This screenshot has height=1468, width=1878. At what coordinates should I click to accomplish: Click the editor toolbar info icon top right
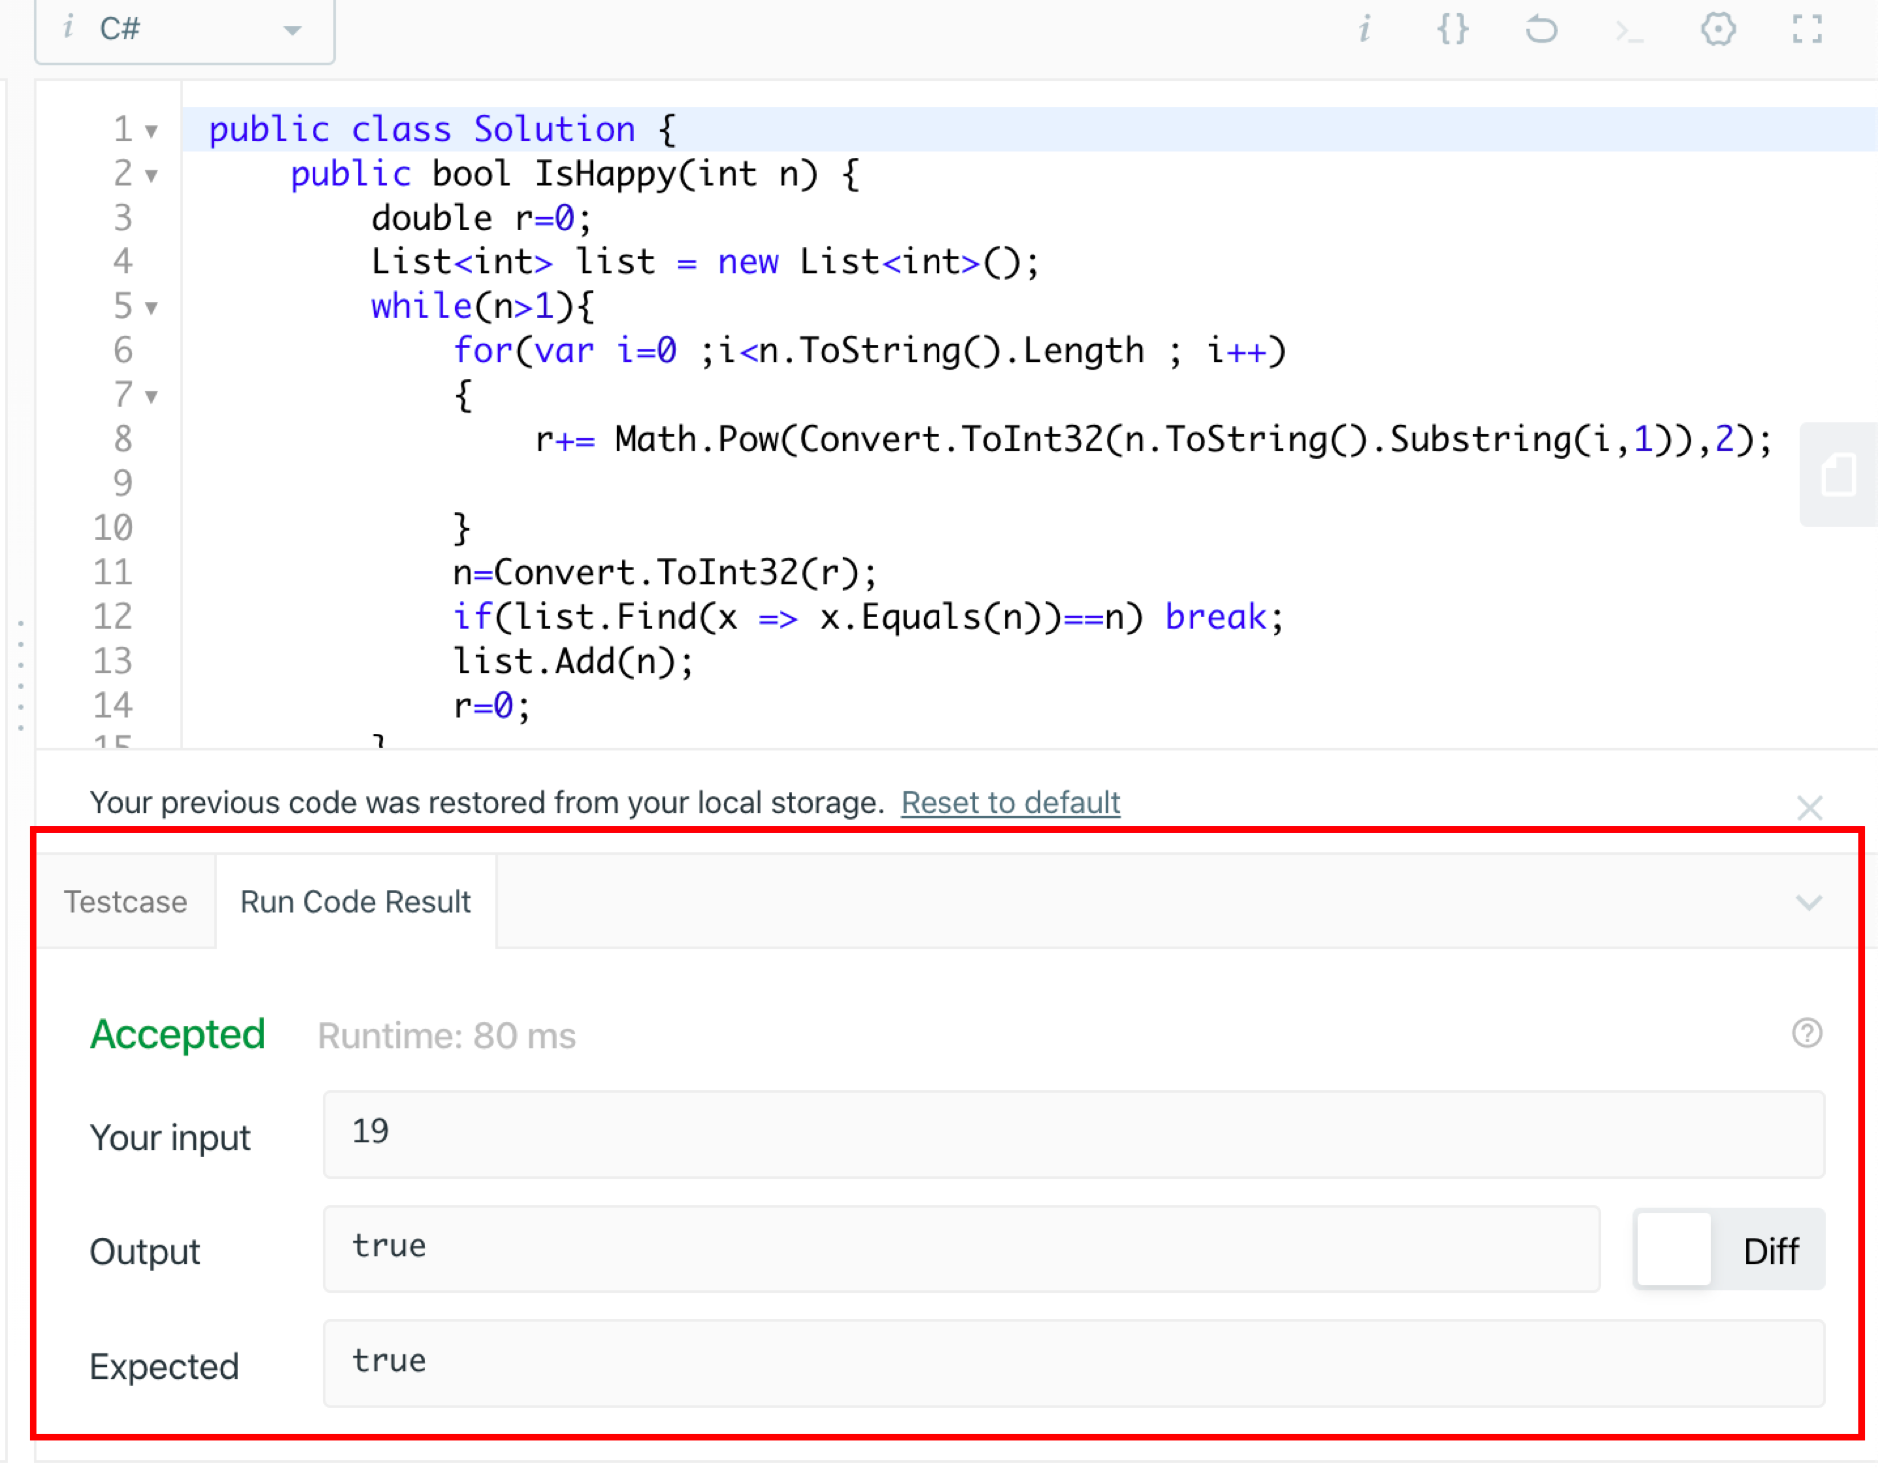tap(1364, 30)
